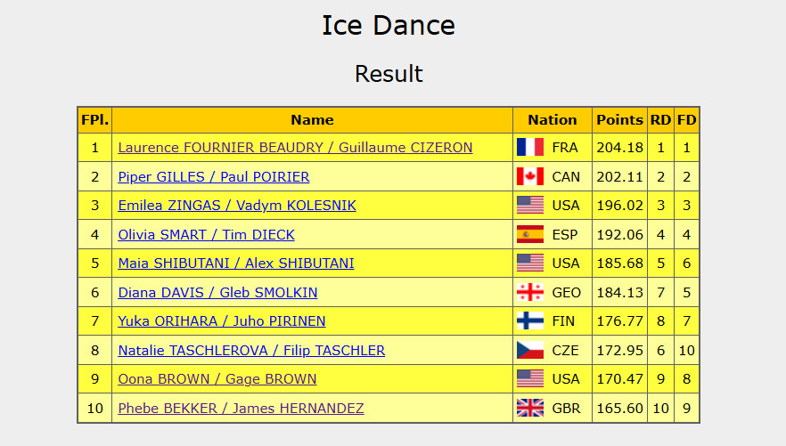Click Diana DAVIS / Gleb SMOLKIN link
Viewport: 786px width, 446px height.
[x=217, y=293]
